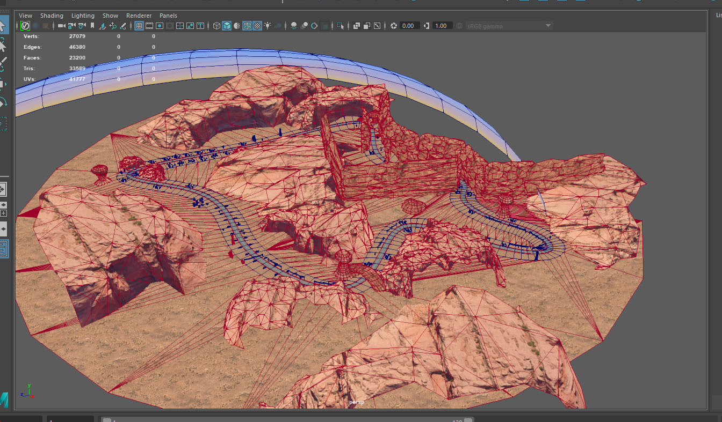Open the Renderer menu
Viewport: 722px width, 422px height.
pos(139,16)
